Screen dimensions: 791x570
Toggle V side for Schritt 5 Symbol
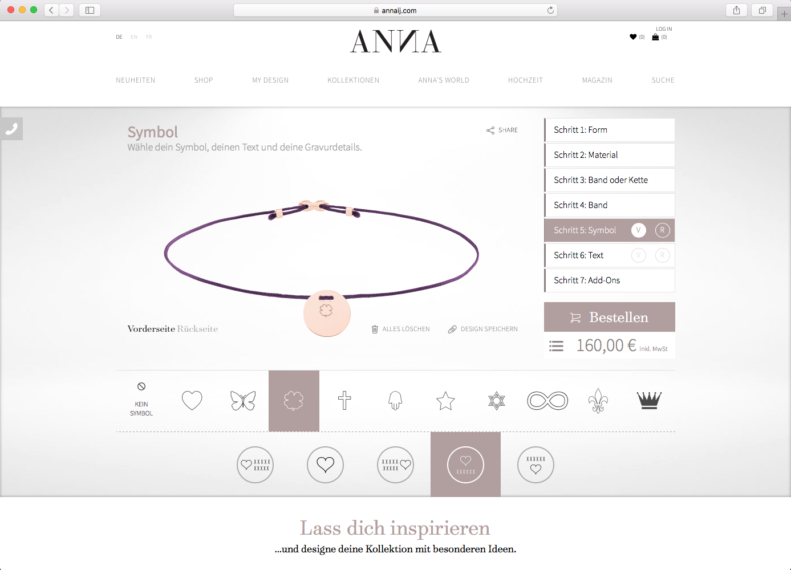pos(638,230)
